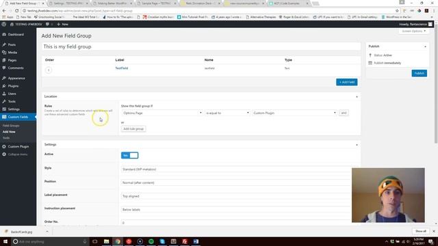This screenshot has width=438, height=246.
Task: Open Field Groups submenu item
Action: [11, 126]
